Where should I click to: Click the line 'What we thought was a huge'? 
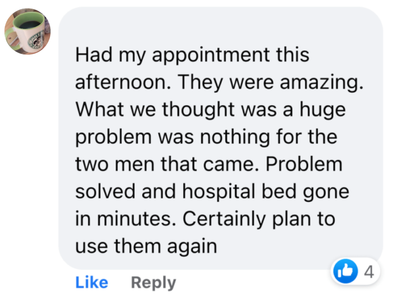(210, 109)
